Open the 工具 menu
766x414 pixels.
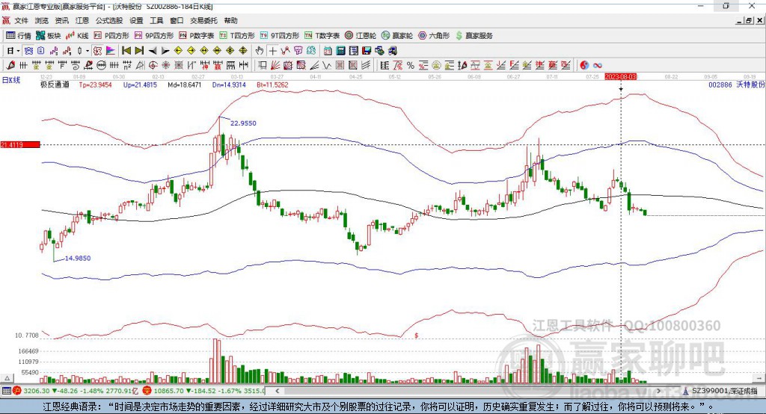(156, 20)
